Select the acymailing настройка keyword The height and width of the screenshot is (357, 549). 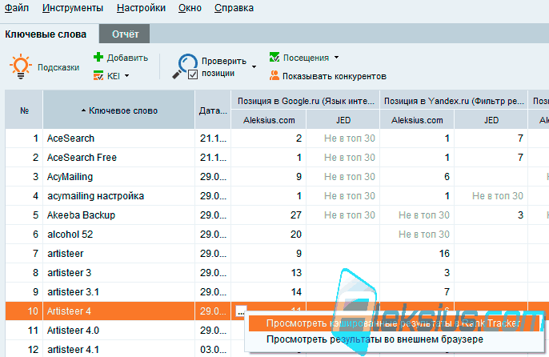pyautogui.click(x=95, y=196)
